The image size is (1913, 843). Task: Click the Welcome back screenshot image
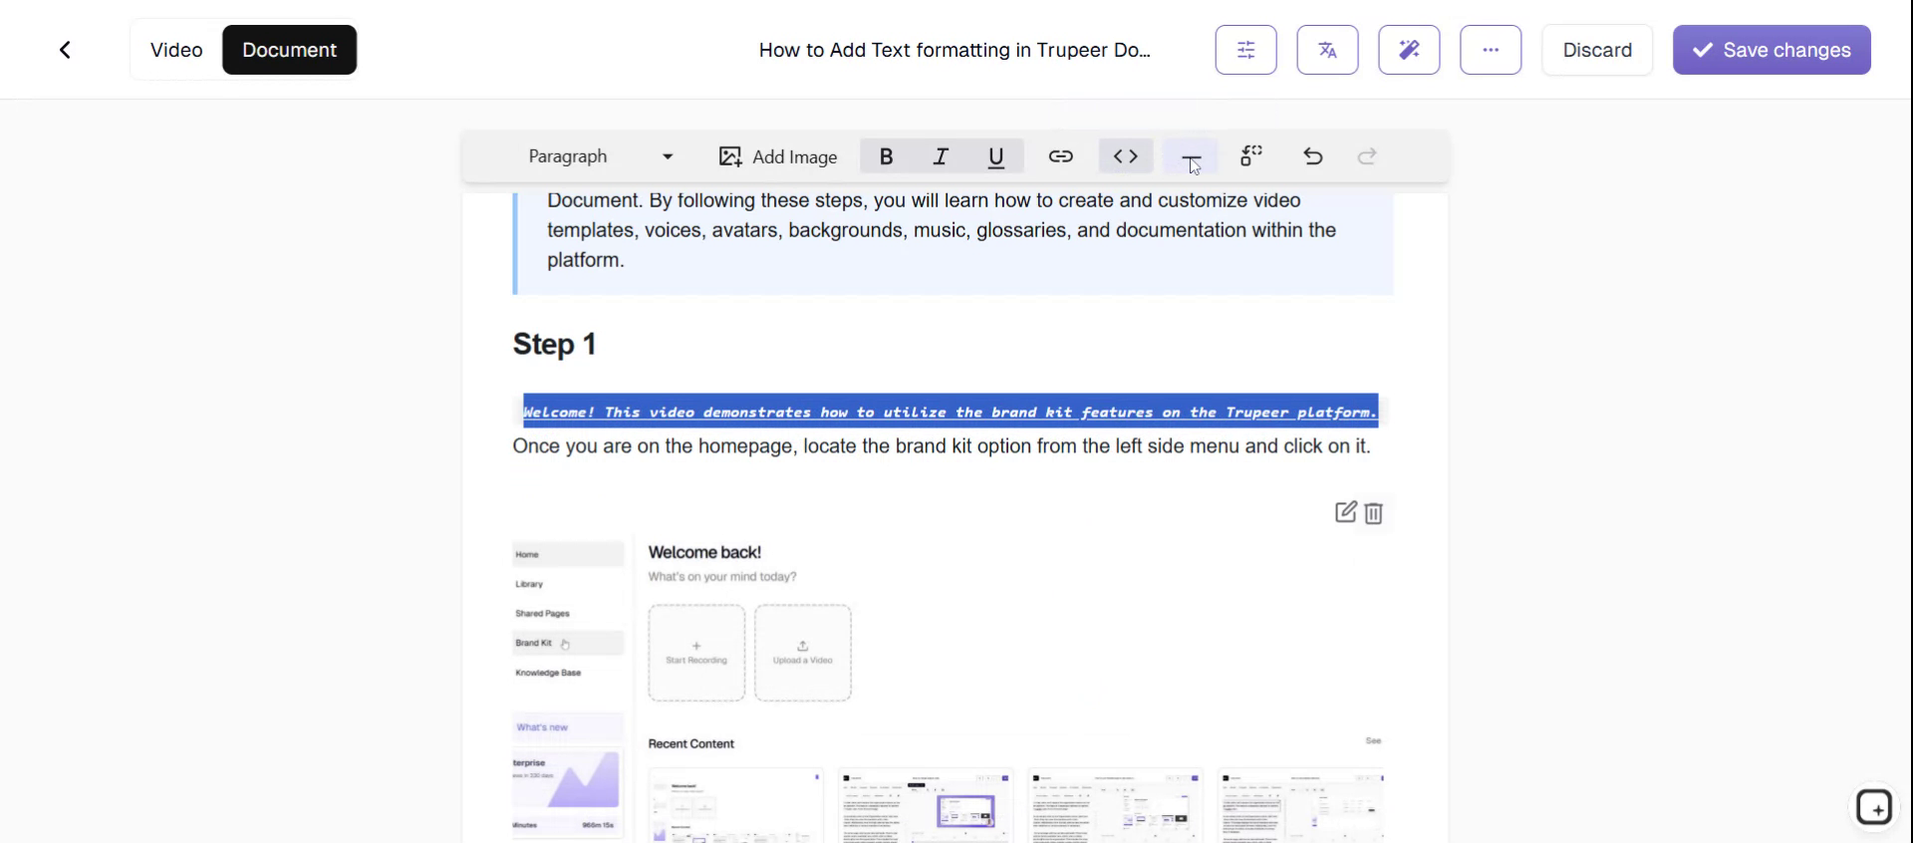pos(949,688)
